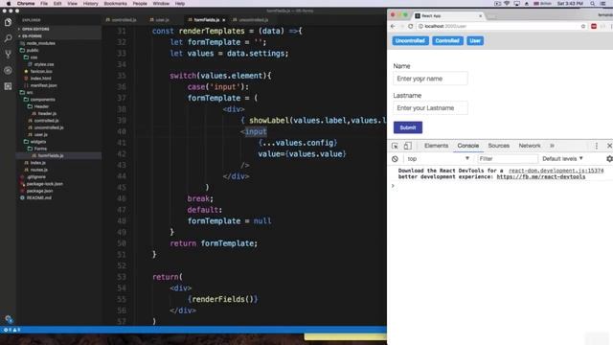Open the DevTools three-dot menu

pos(596,146)
